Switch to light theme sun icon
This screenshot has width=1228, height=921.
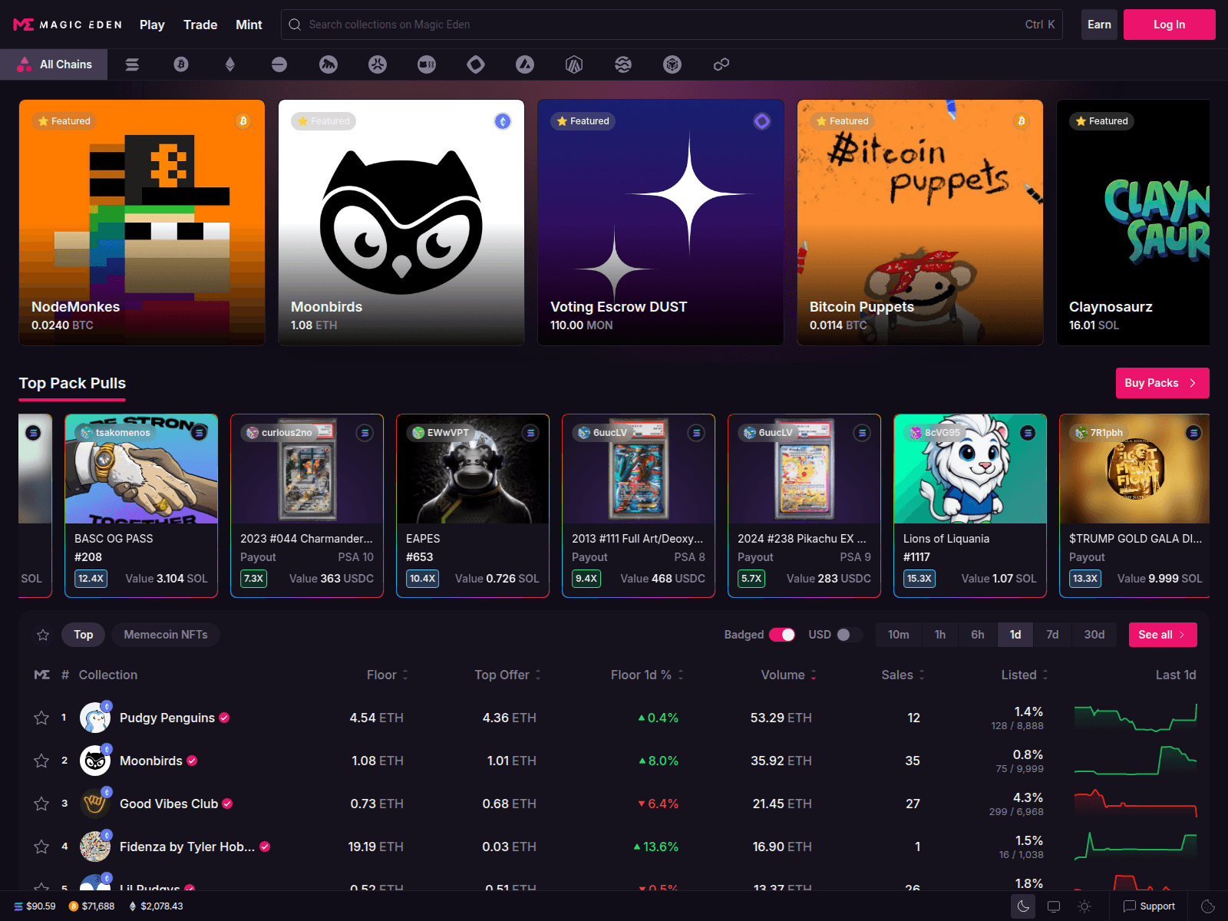click(x=1084, y=906)
